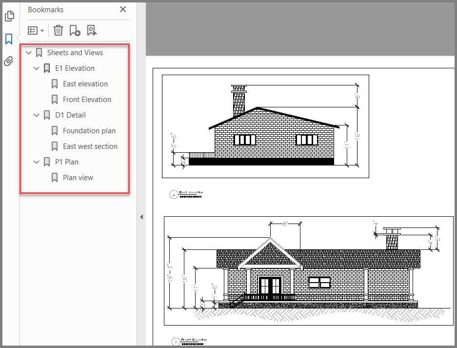Open the Foundation plan bookmark
457x348 pixels.
tap(89, 131)
